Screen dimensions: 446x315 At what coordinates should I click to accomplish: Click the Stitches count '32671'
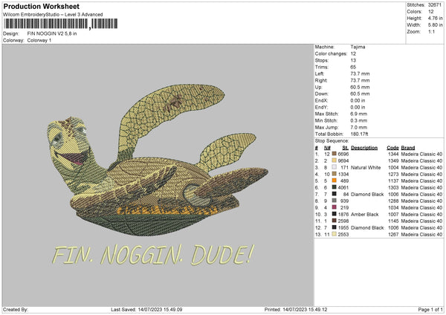point(434,5)
